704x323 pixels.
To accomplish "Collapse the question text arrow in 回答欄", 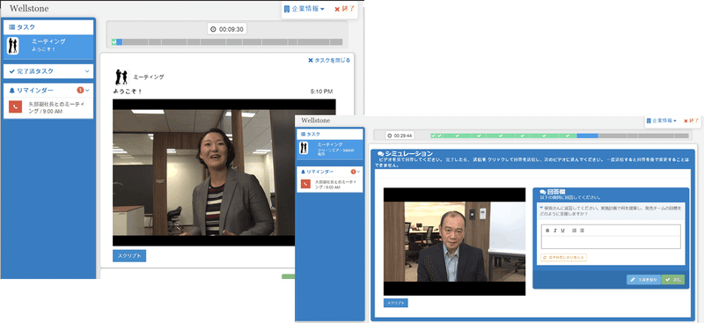I will (x=541, y=208).
